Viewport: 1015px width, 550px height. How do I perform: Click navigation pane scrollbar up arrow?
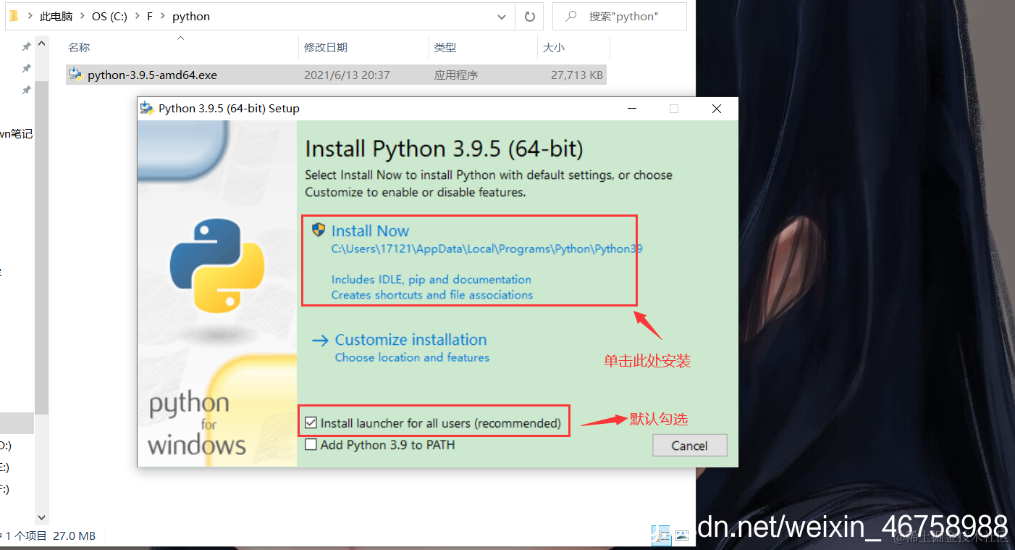point(41,43)
